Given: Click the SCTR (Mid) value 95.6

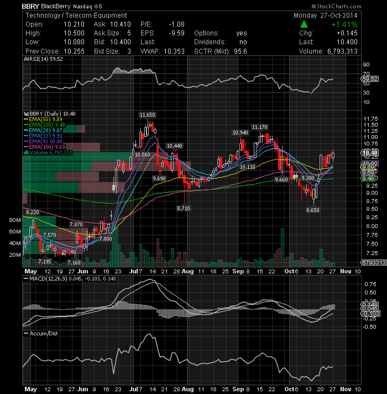Looking at the screenshot, I should coord(240,51).
